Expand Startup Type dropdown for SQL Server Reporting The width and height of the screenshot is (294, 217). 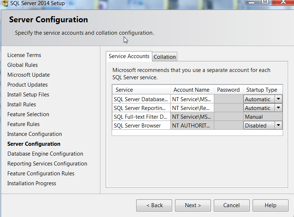coord(278,108)
